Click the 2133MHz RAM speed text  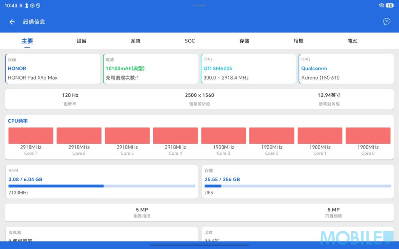(18, 193)
